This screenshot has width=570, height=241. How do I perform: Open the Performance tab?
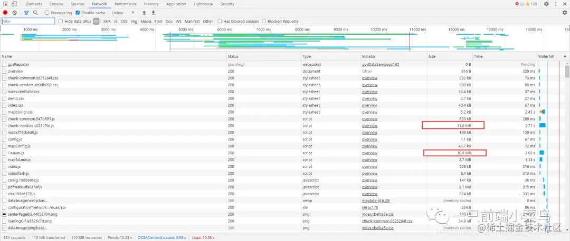pos(126,4)
